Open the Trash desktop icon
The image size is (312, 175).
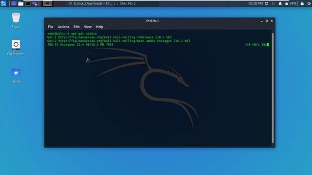16,20
